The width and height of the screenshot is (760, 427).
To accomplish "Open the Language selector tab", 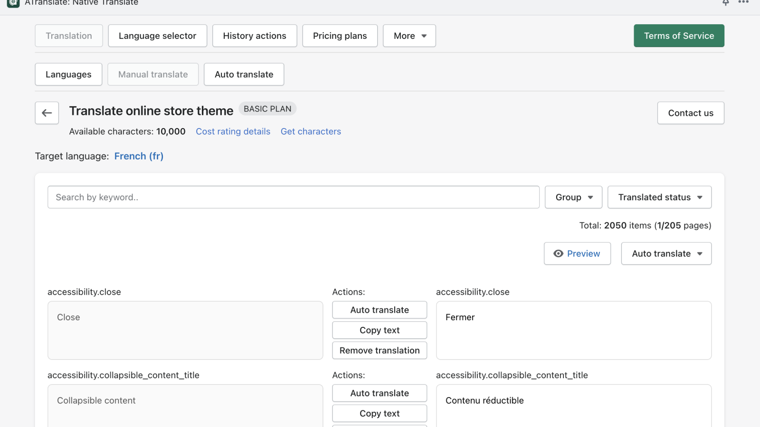I will (x=157, y=36).
